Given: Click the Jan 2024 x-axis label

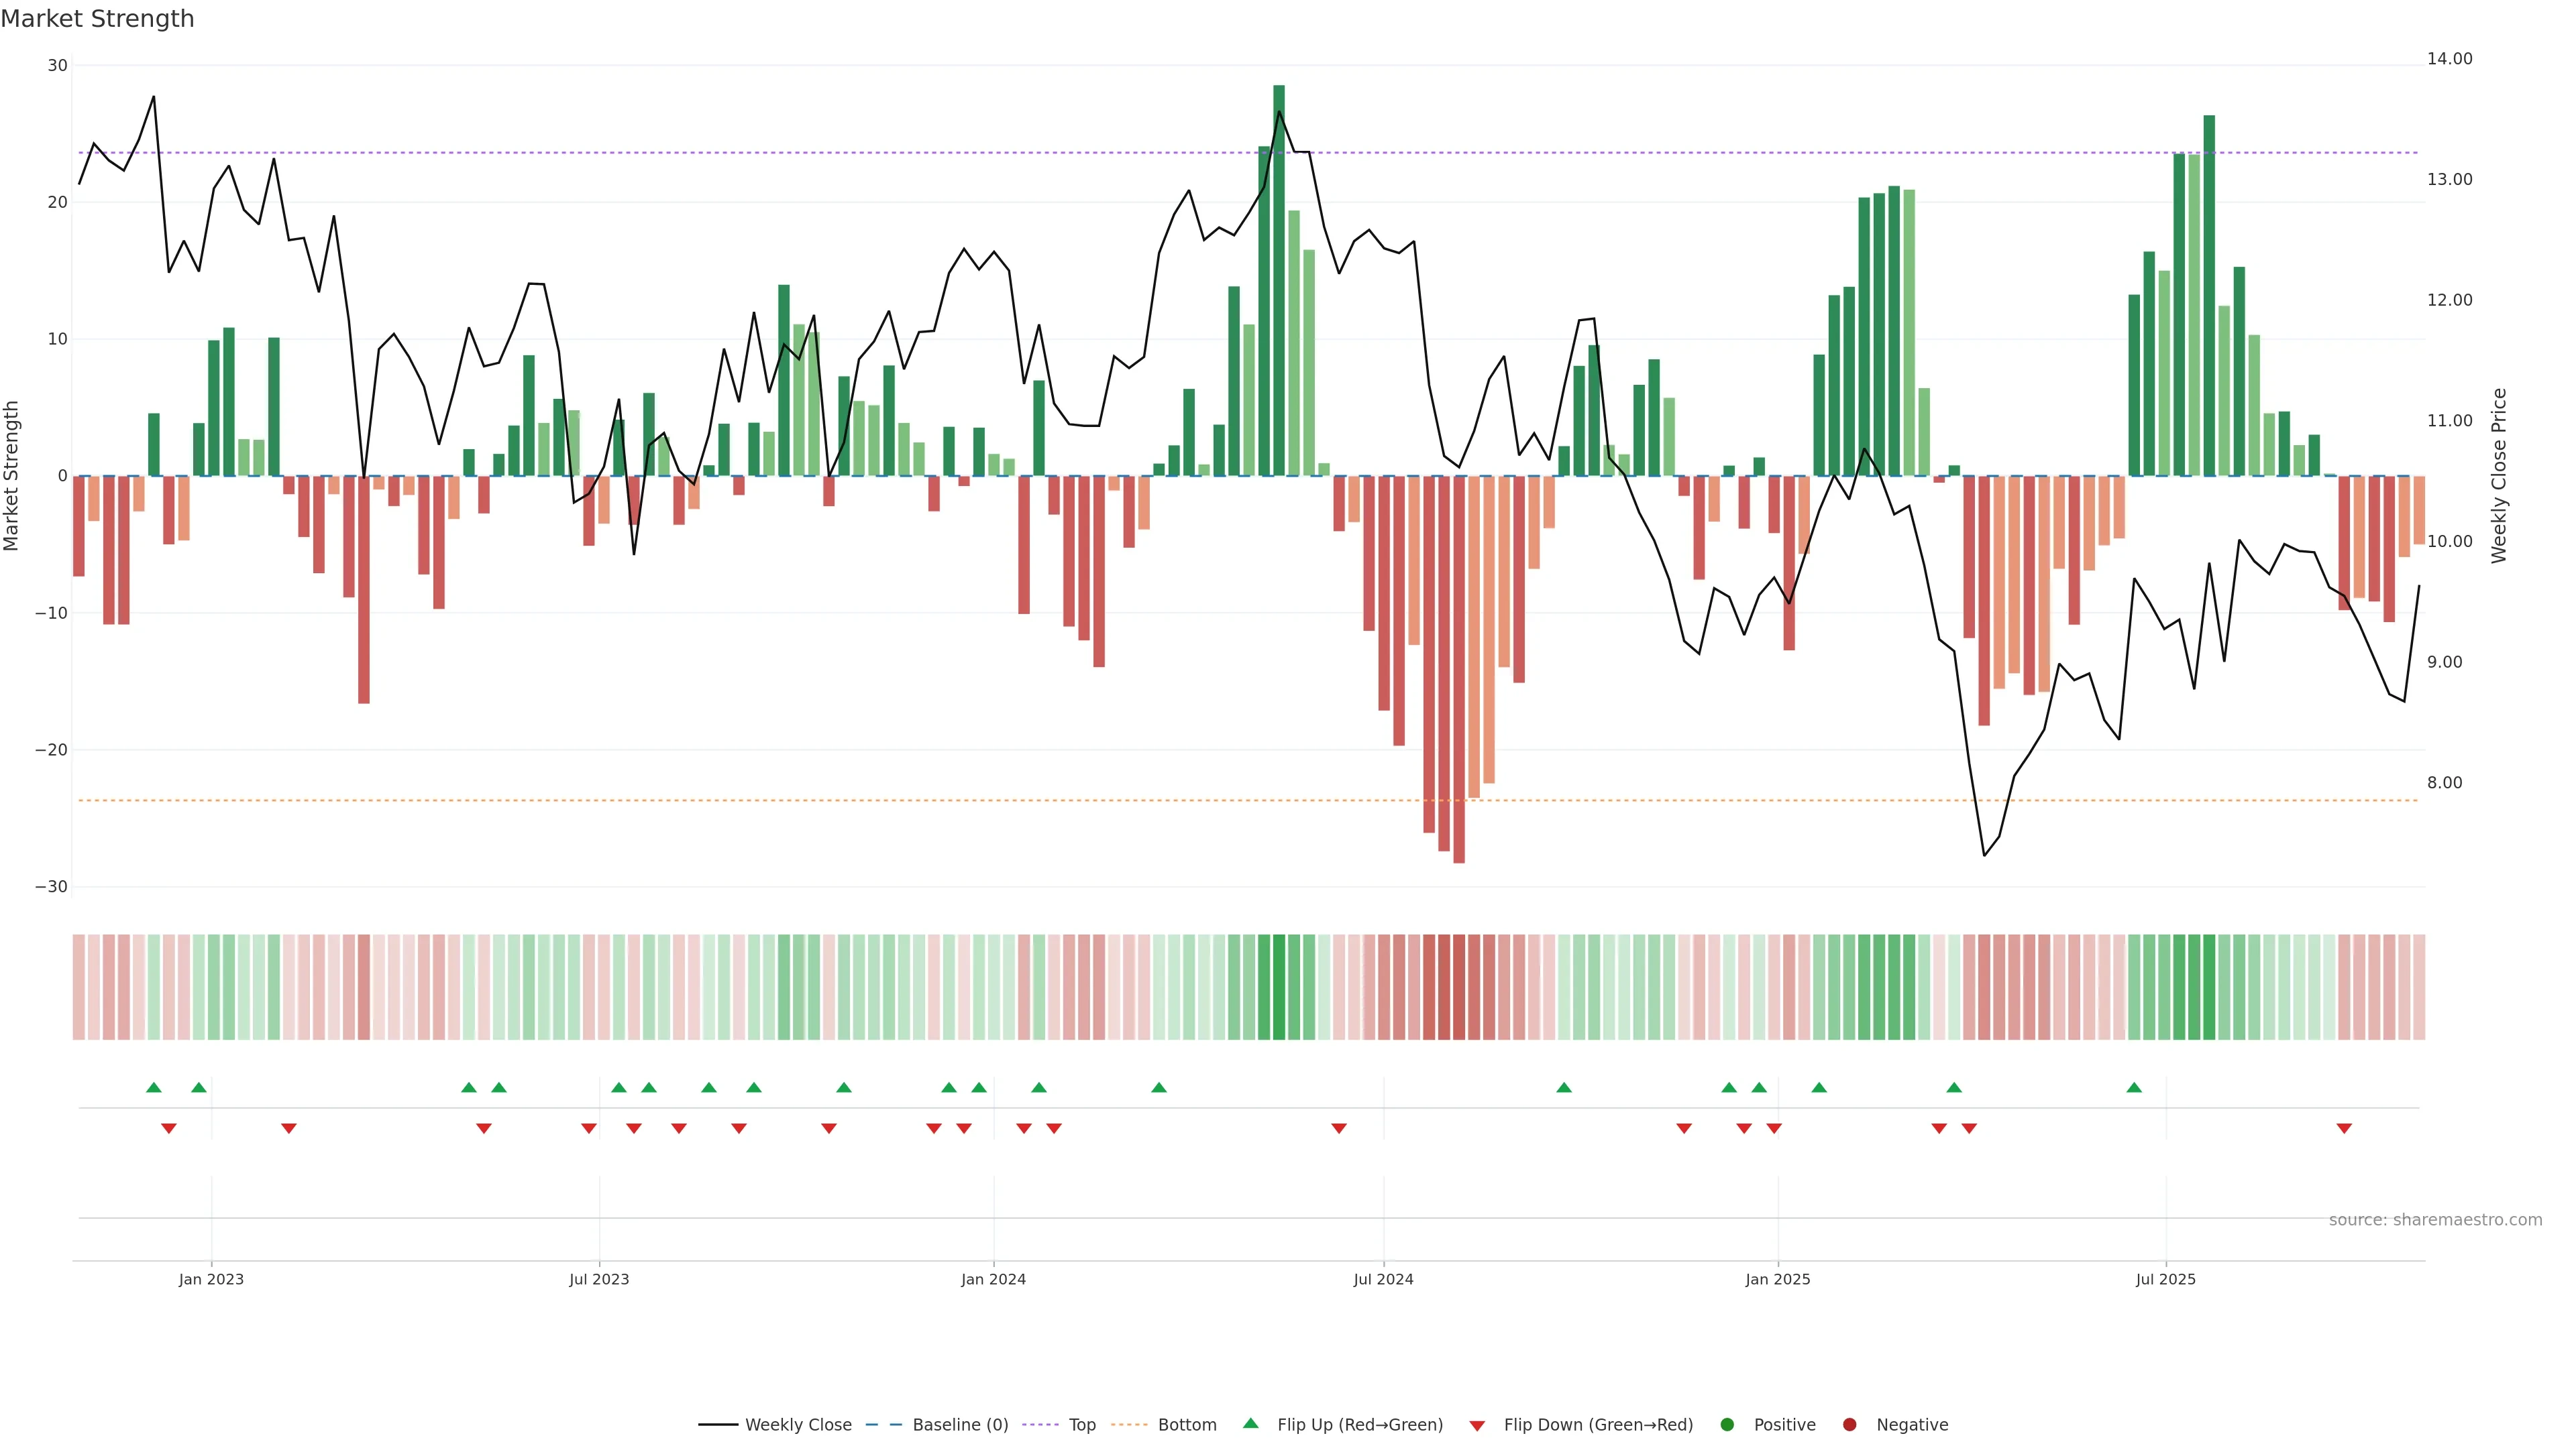Looking at the screenshot, I should click(x=993, y=1279).
